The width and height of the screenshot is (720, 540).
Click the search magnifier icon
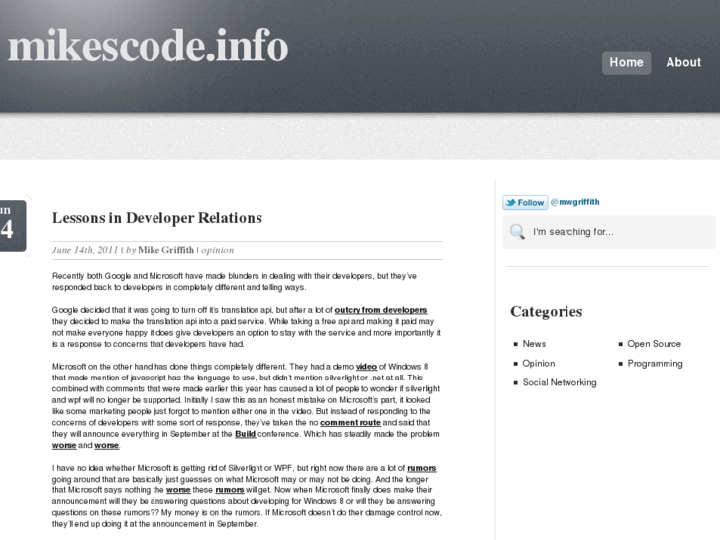[x=517, y=232]
